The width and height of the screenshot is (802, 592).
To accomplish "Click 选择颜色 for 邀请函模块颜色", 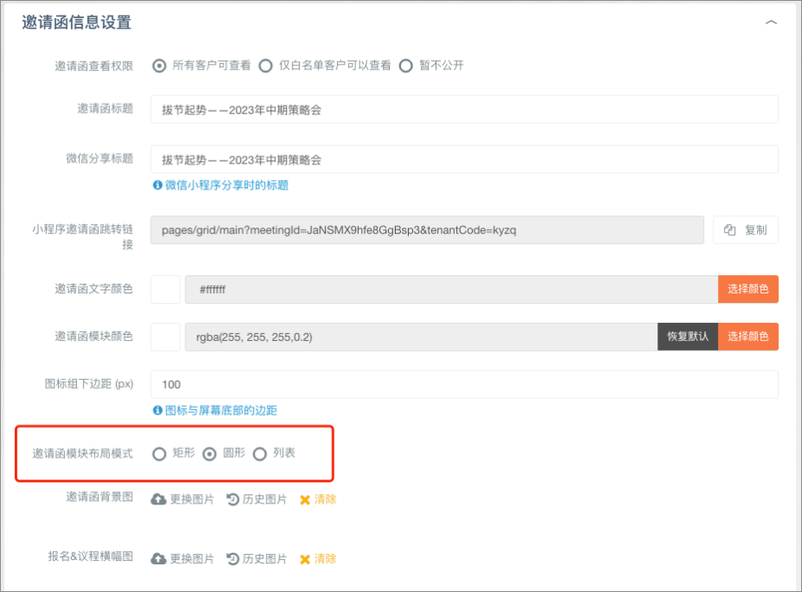I will click(x=747, y=337).
